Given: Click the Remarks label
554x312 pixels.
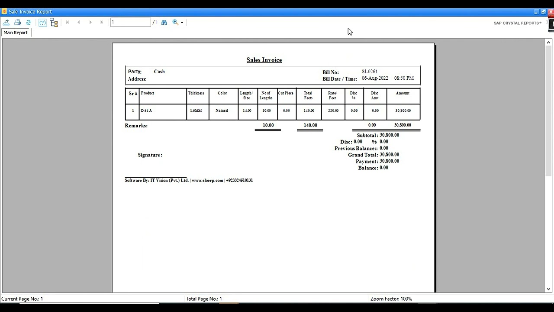Looking at the screenshot, I should (x=136, y=126).
